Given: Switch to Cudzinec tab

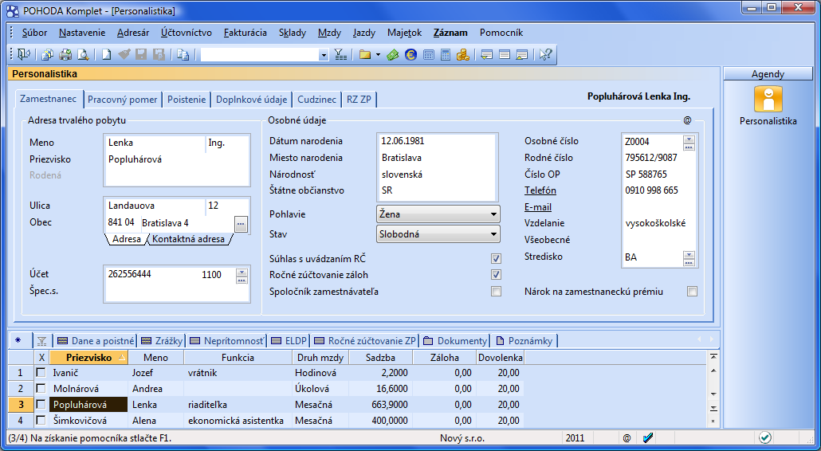Looking at the screenshot, I should coord(316,100).
